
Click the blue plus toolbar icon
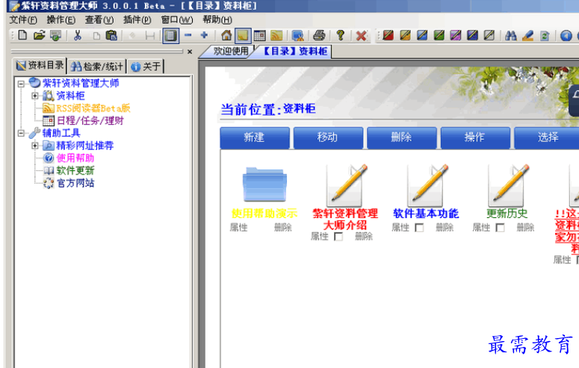(x=204, y=35)
